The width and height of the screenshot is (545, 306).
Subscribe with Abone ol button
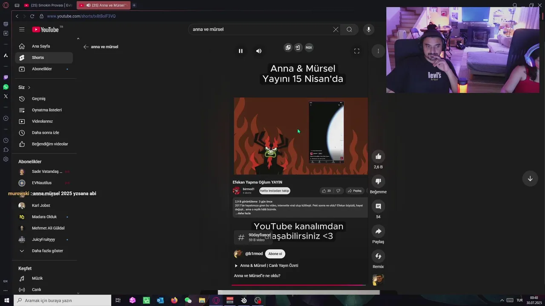click(275, 254)
